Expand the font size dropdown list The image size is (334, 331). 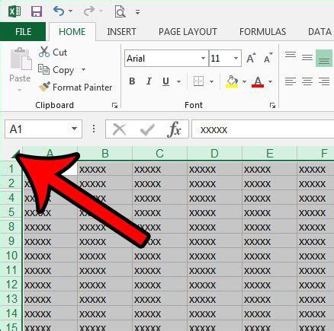click(236, 59)
